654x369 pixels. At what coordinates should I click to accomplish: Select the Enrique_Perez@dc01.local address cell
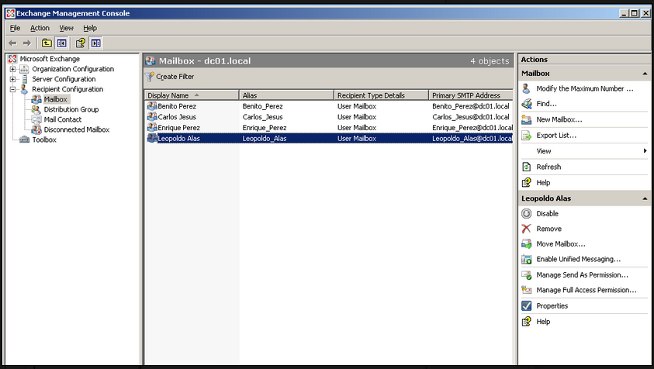(472, 128)
